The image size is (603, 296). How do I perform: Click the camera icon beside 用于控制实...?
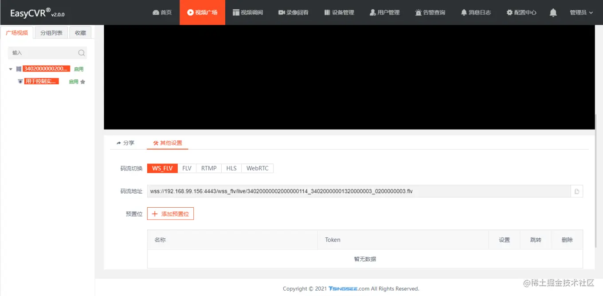click(x=20, y=82)
